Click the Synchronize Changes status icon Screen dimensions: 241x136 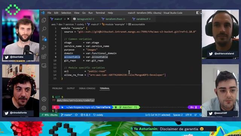tap(76, 115)
